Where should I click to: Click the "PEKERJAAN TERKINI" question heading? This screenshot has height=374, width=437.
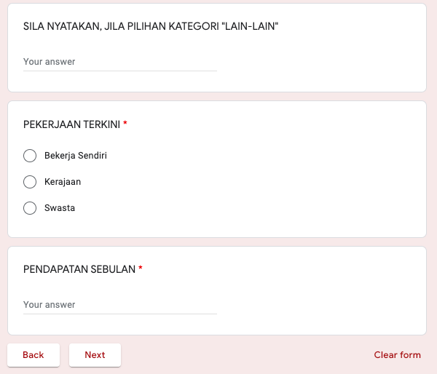[71, 124]
